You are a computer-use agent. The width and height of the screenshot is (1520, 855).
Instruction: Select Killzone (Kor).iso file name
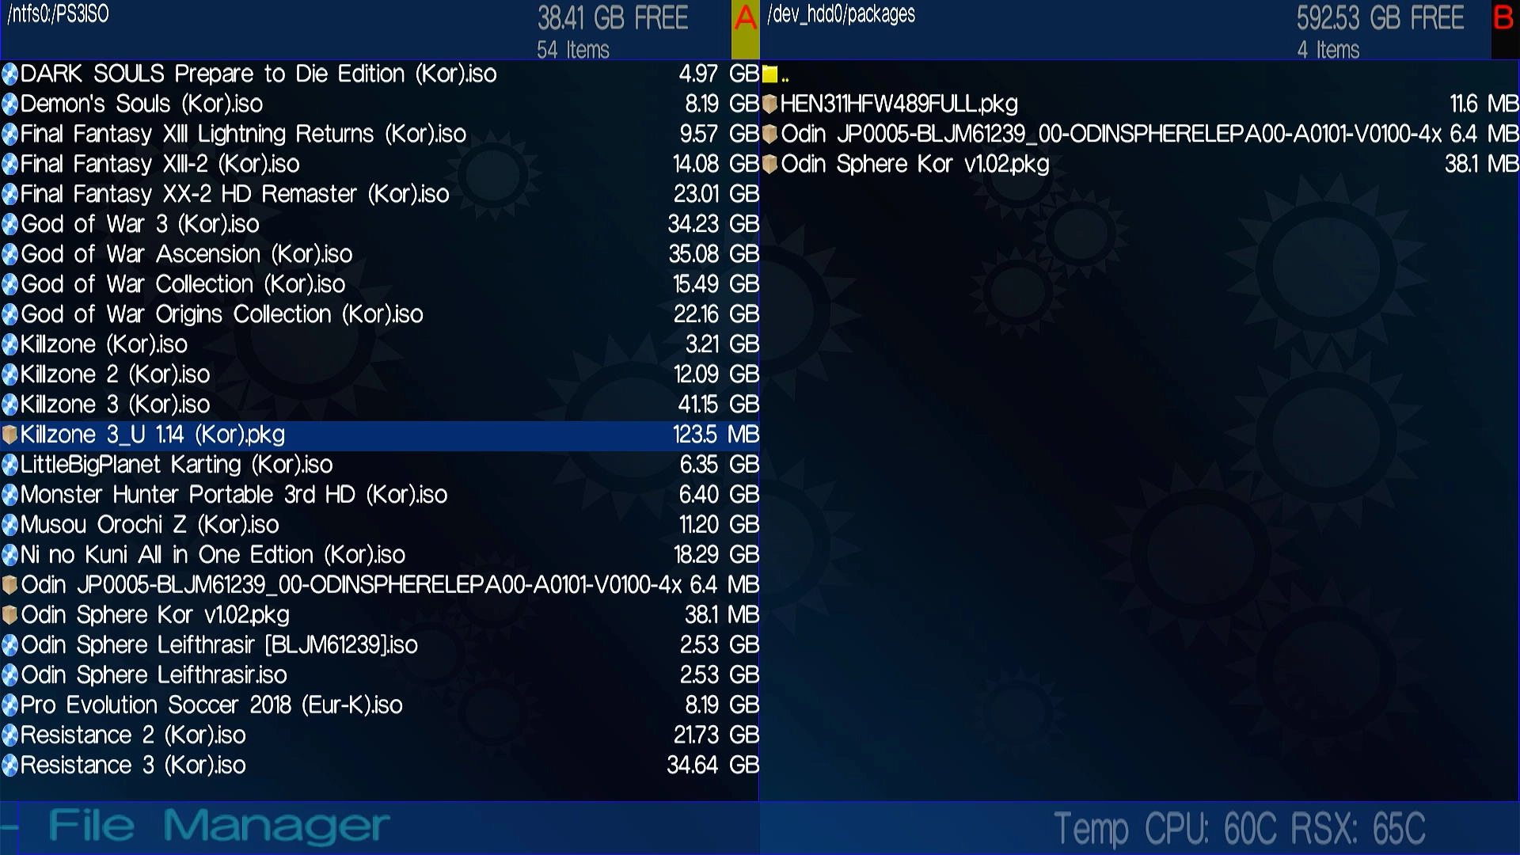point(104,345)
